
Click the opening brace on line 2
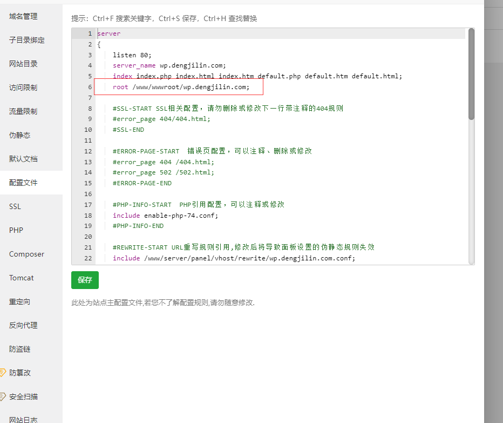click(99, 44)
